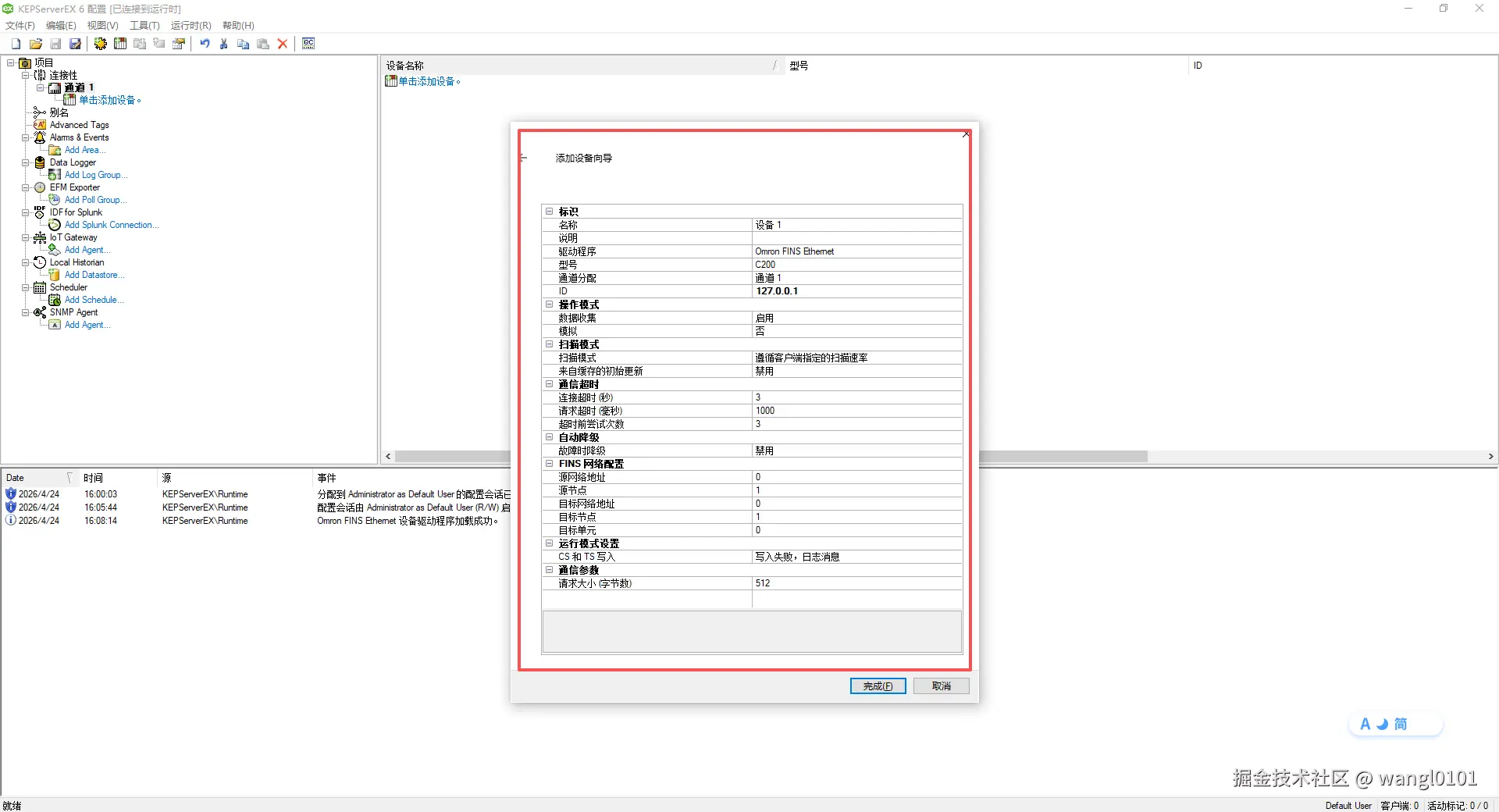
Task: Select the 16:08:14 Omron FINS log entry
Action: 258,521
